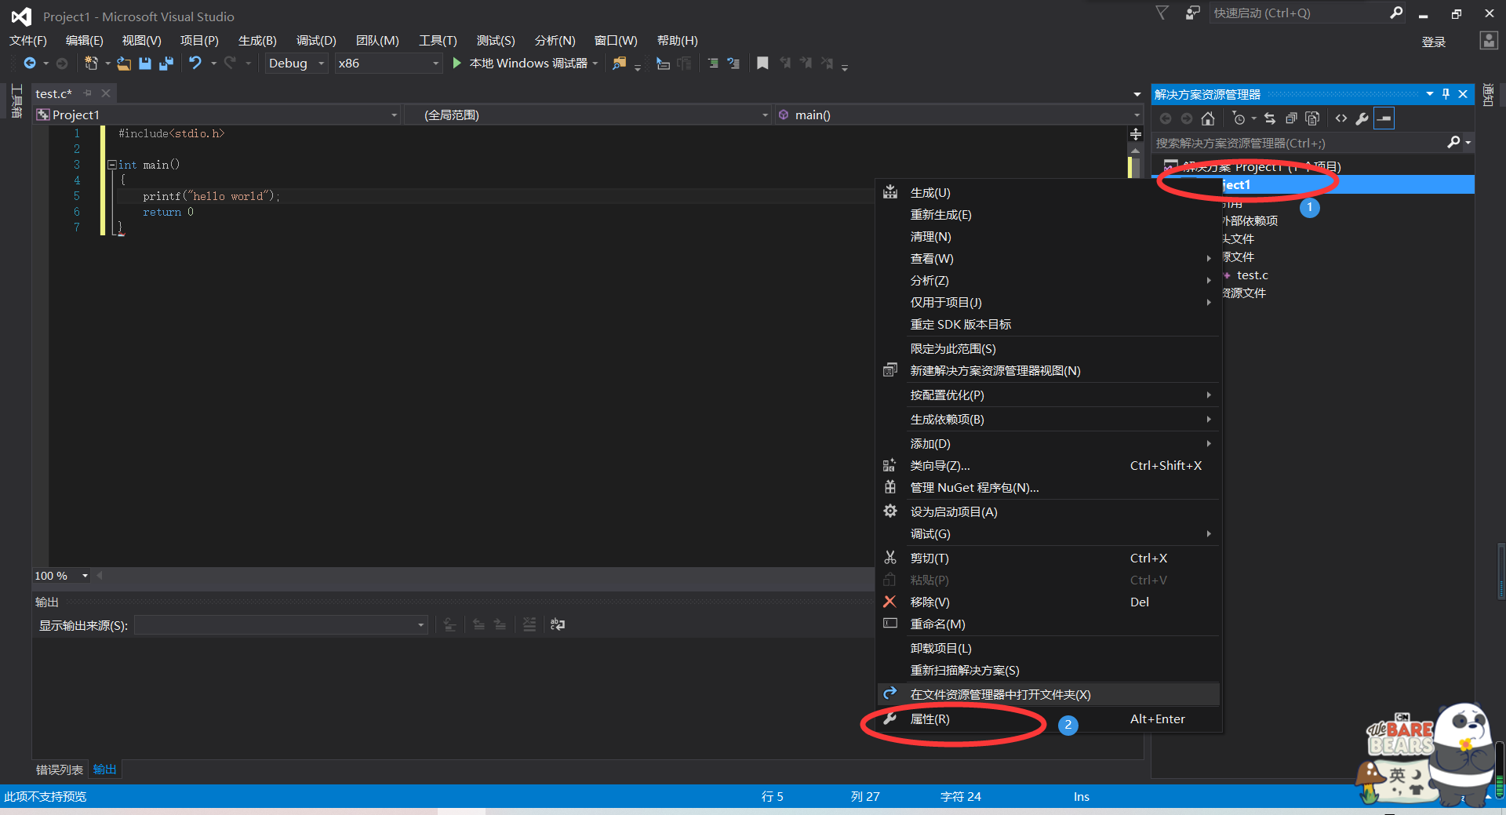Image resolution: width=1506 pixels, height=815 pixels.
Task: Switch to the 错误列表 tab
Action: (x=60, y=770)
